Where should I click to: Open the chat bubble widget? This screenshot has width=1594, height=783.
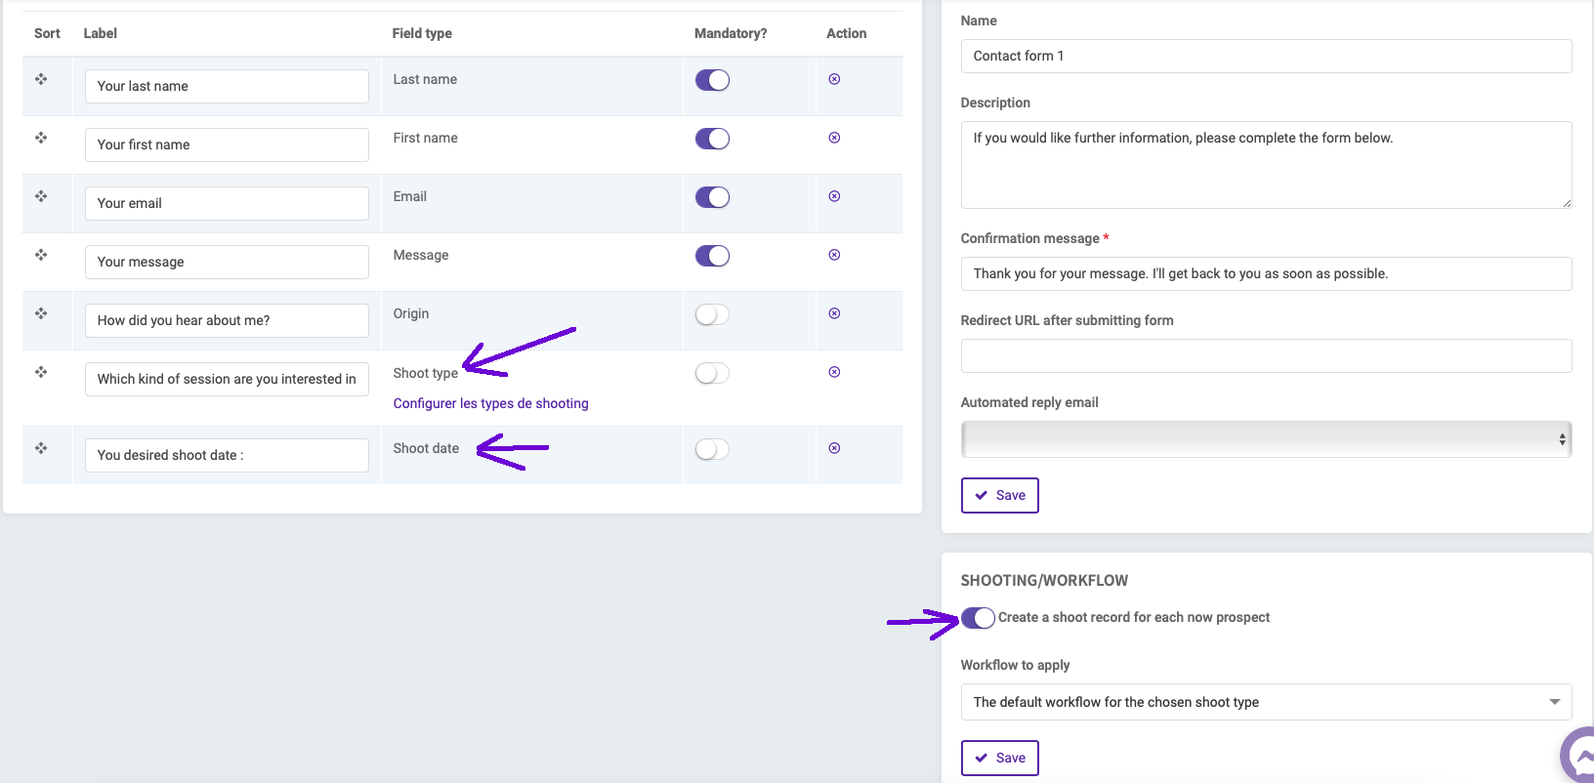pos(1578,755)
